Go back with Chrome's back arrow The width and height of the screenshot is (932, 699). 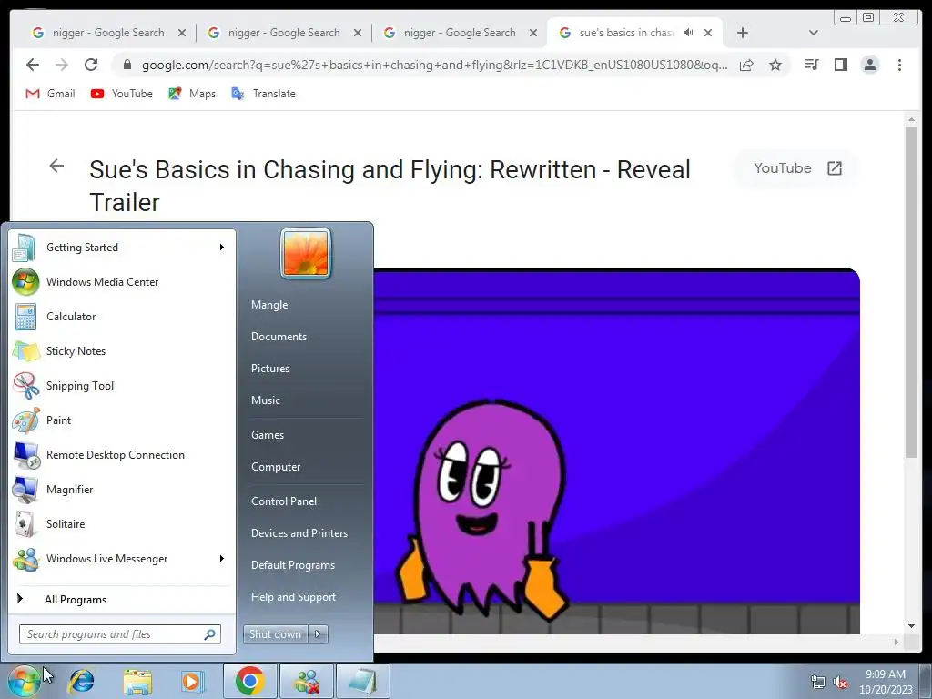coord(33,65)
